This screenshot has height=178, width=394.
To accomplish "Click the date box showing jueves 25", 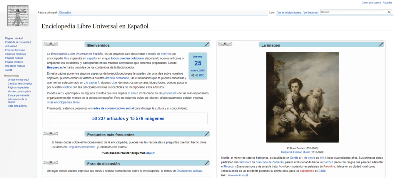I will [x=198, y=66].
